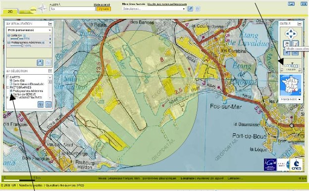Click the Aller à search input field

point(72,9)
